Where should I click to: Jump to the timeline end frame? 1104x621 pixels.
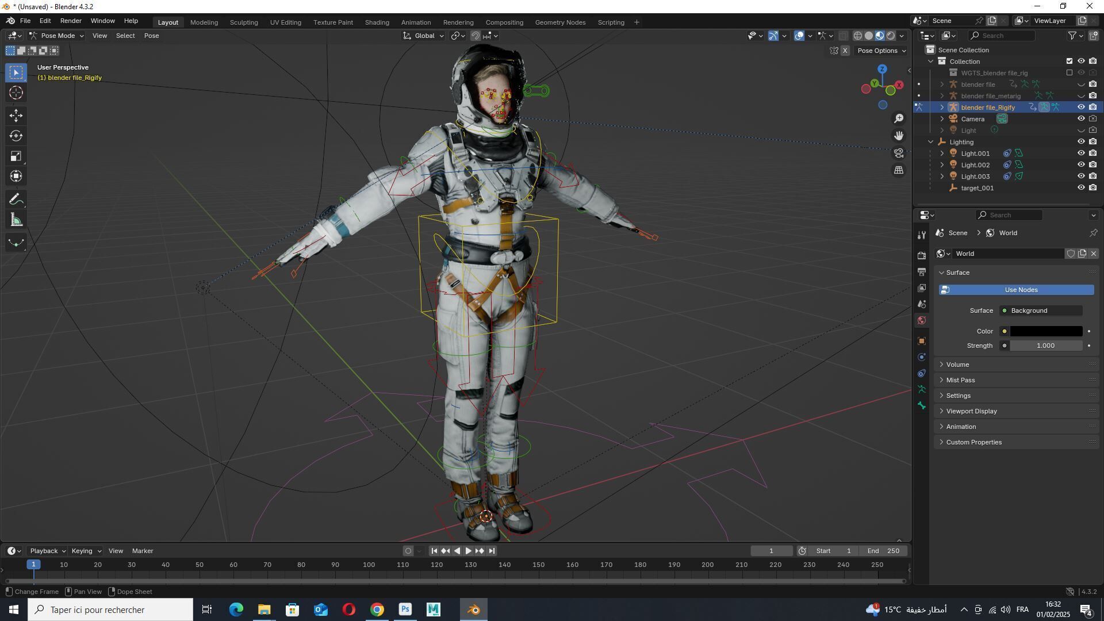tap(492, 551)
